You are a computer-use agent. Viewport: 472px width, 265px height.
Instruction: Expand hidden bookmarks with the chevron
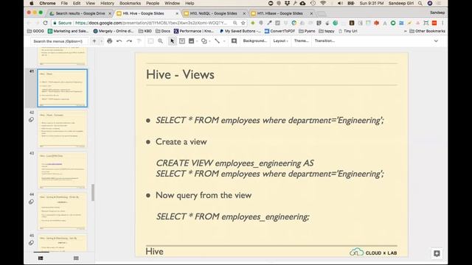tap(405, 31)
